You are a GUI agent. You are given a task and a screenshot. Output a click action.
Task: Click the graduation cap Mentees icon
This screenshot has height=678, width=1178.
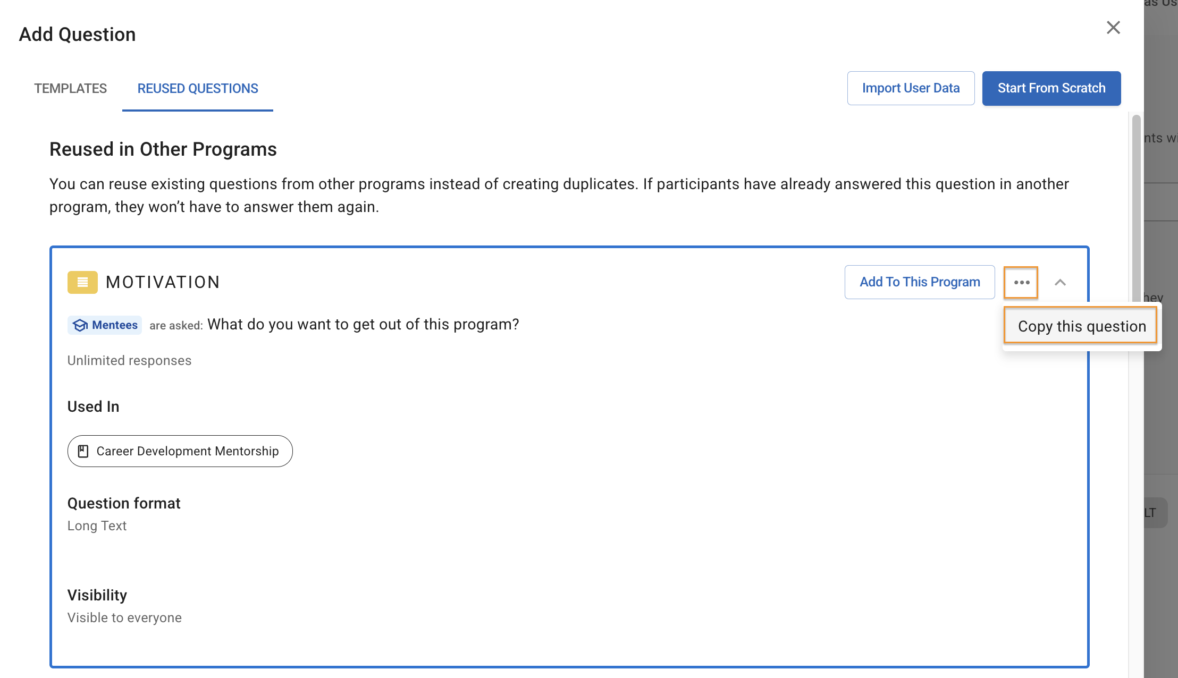(80, 325)
